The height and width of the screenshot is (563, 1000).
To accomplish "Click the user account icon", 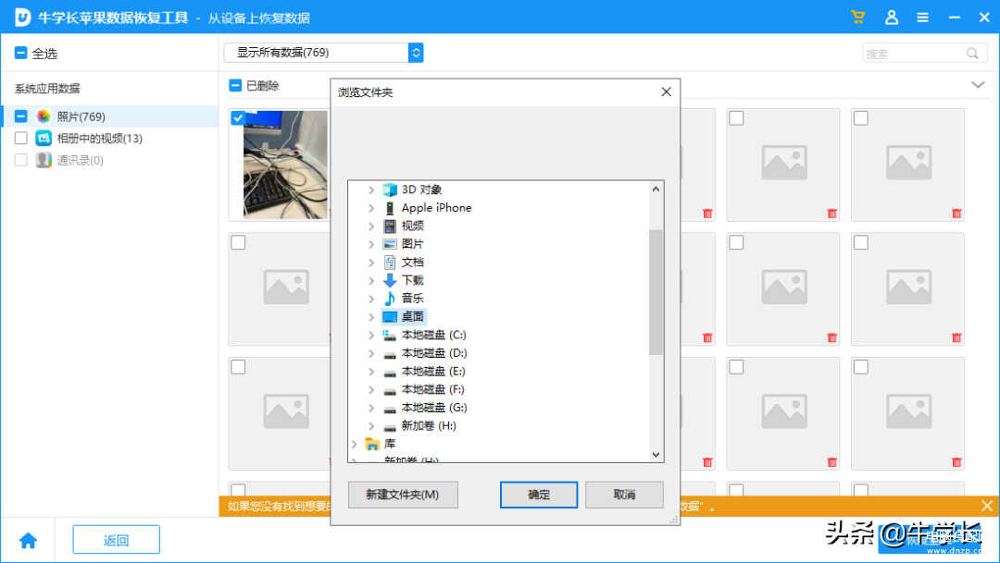I will point(891,18).
